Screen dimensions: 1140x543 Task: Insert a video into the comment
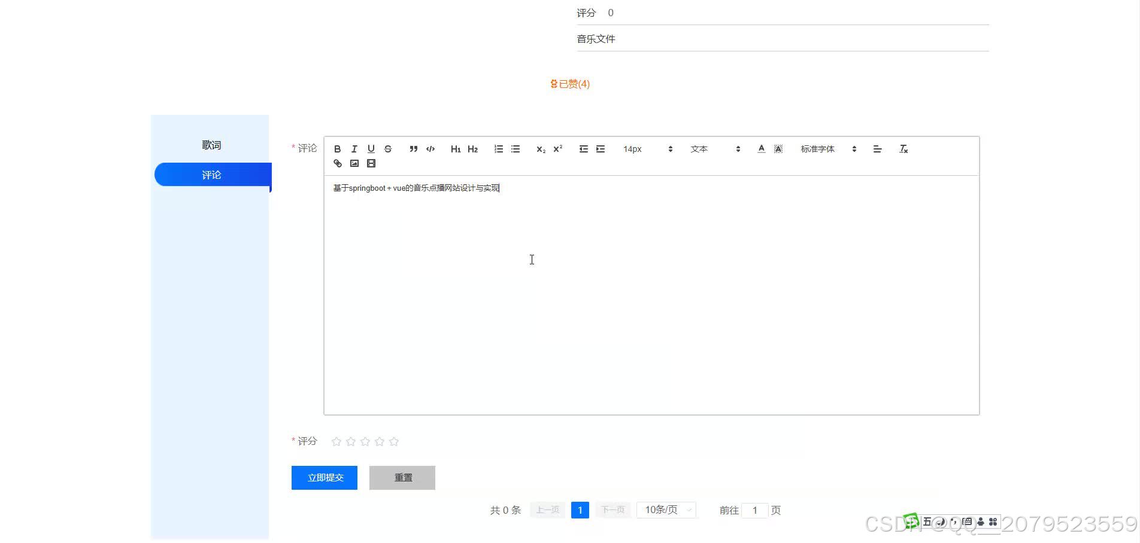click(371, 163)
